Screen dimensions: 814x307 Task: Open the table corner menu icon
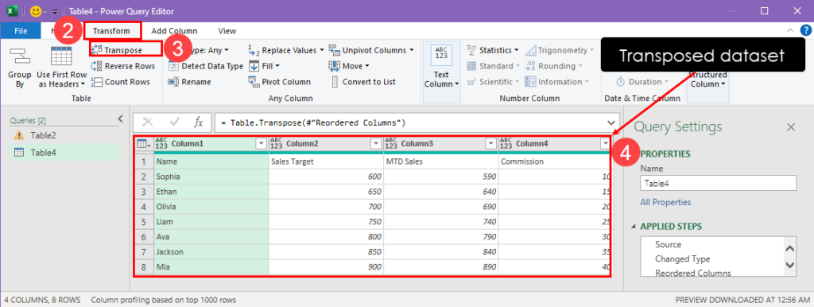(x=144, y=144)
